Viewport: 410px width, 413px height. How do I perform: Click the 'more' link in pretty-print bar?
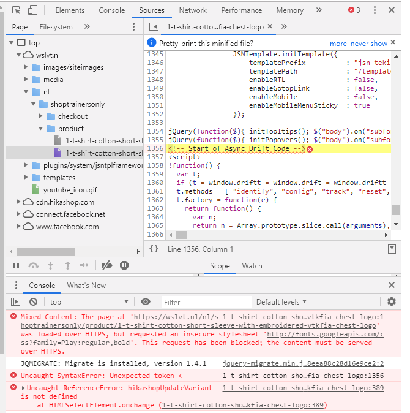point(338,44)
